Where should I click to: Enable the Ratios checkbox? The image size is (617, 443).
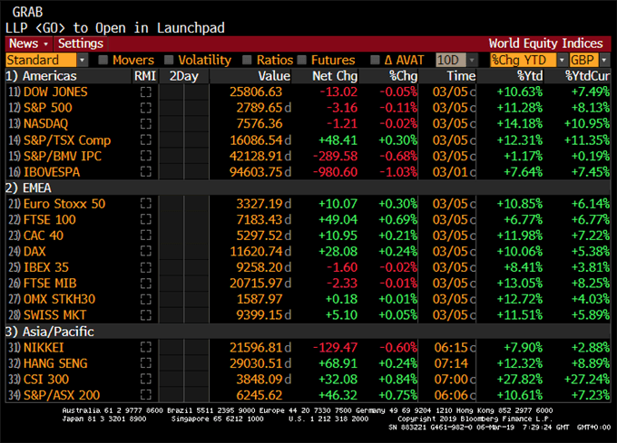(x=247, y=60)
